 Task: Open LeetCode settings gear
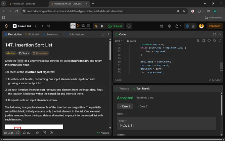pyautogui.click(x=169, y=26)
